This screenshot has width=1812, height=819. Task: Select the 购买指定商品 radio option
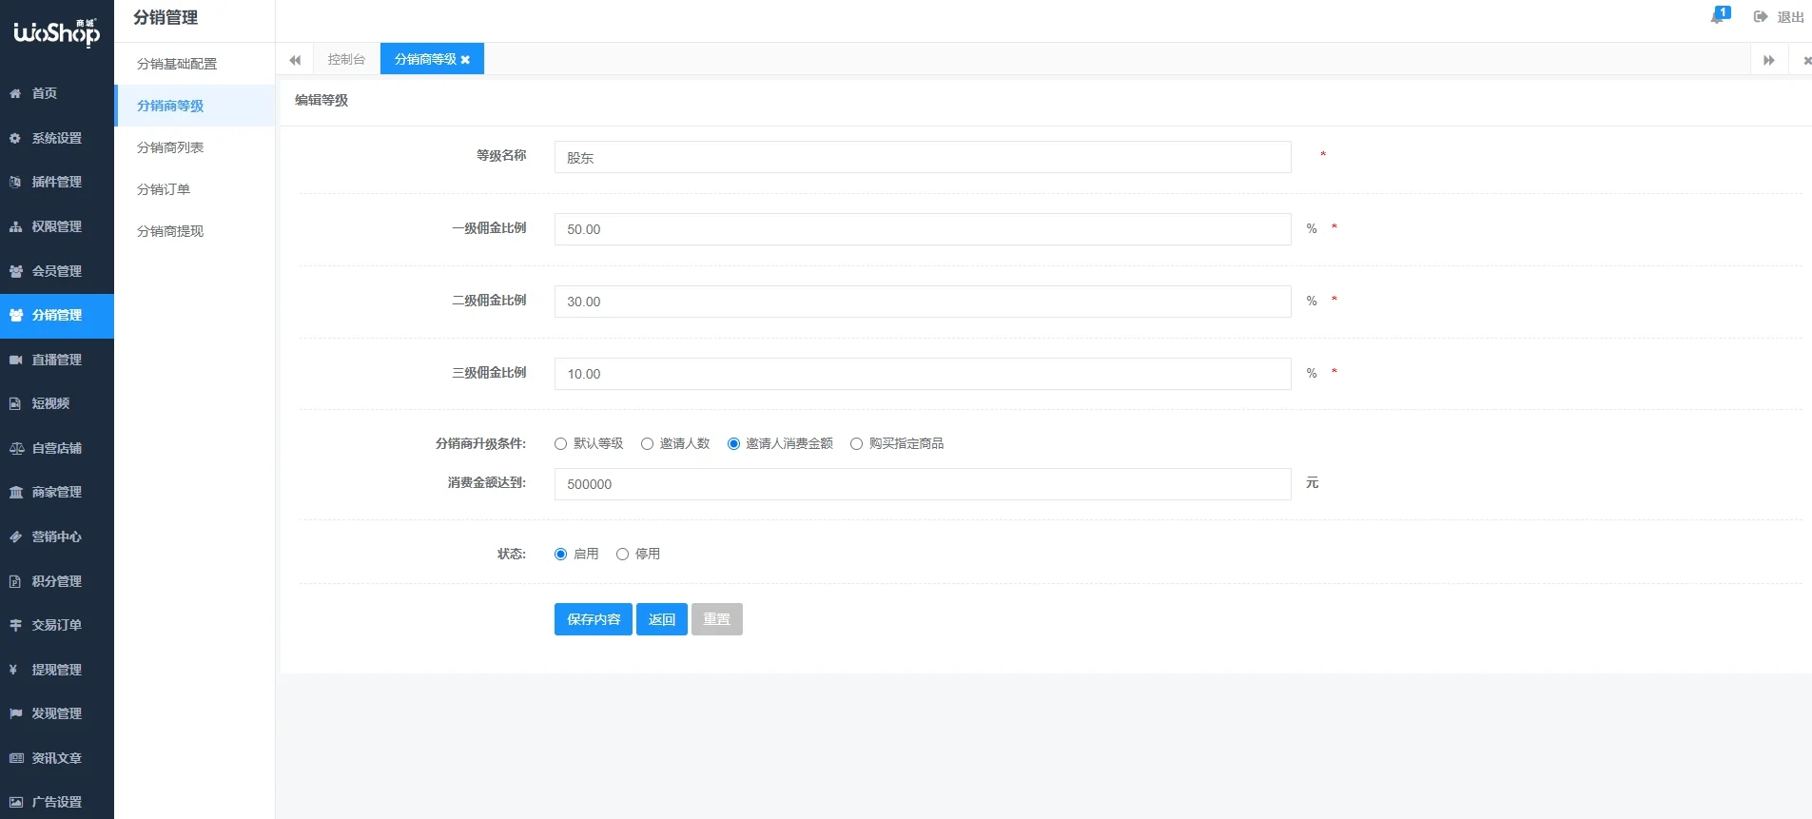coord(857,444)
